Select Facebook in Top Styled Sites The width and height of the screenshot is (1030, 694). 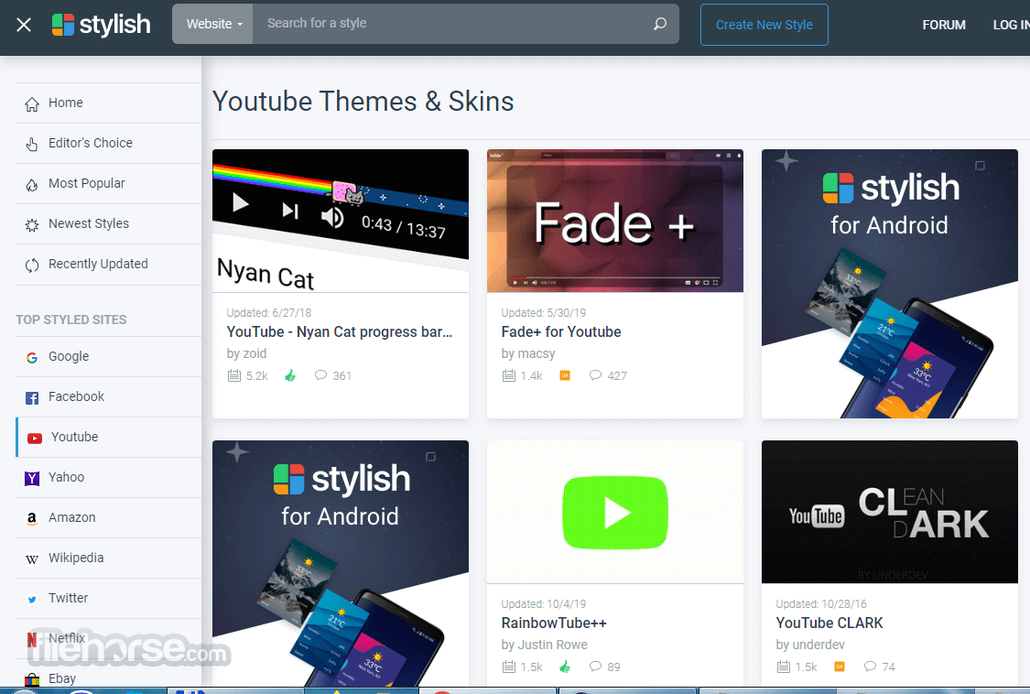click(x=108, y=397)
